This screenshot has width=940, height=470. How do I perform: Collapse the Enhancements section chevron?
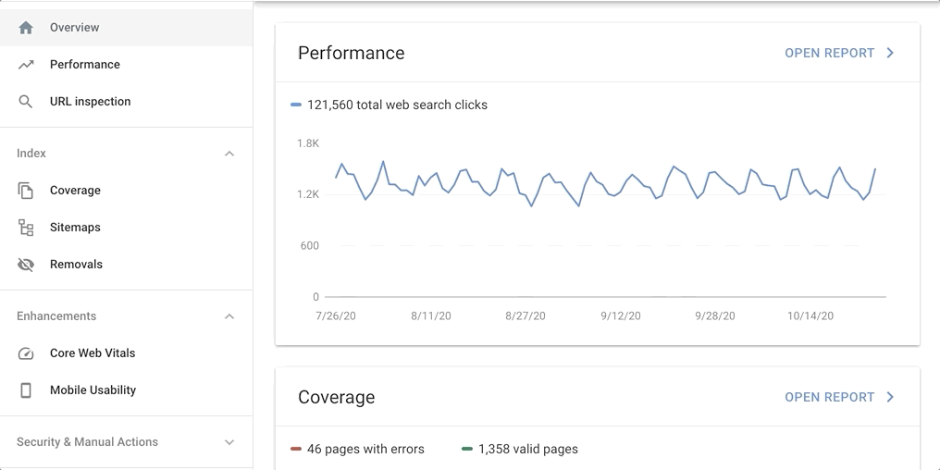229,315
